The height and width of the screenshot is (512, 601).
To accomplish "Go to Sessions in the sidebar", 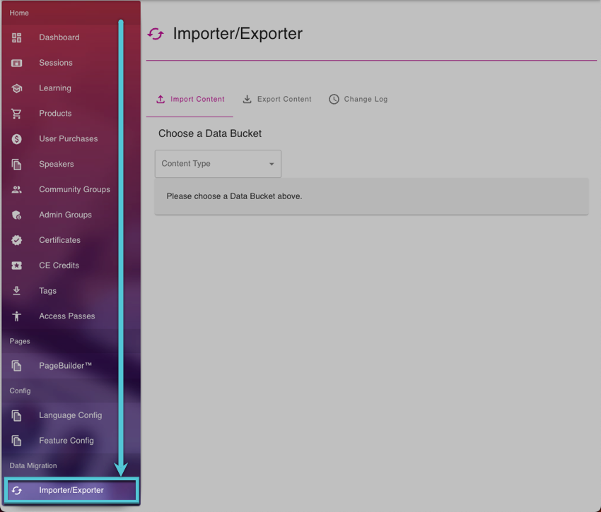I will pos(71,63).
